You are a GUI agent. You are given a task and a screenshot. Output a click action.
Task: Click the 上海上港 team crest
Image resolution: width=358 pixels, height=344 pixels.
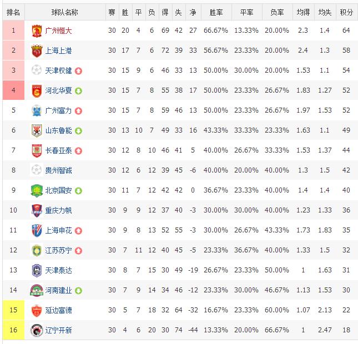(x=37, y=50)
